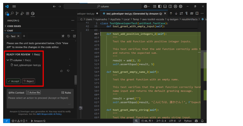Close the Q - Test chat tab

18,36
